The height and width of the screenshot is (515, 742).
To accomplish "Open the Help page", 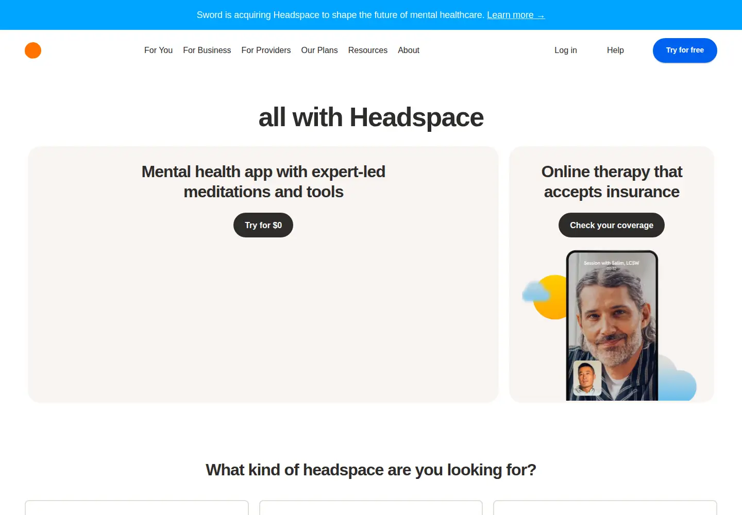I will coord(615,50).
